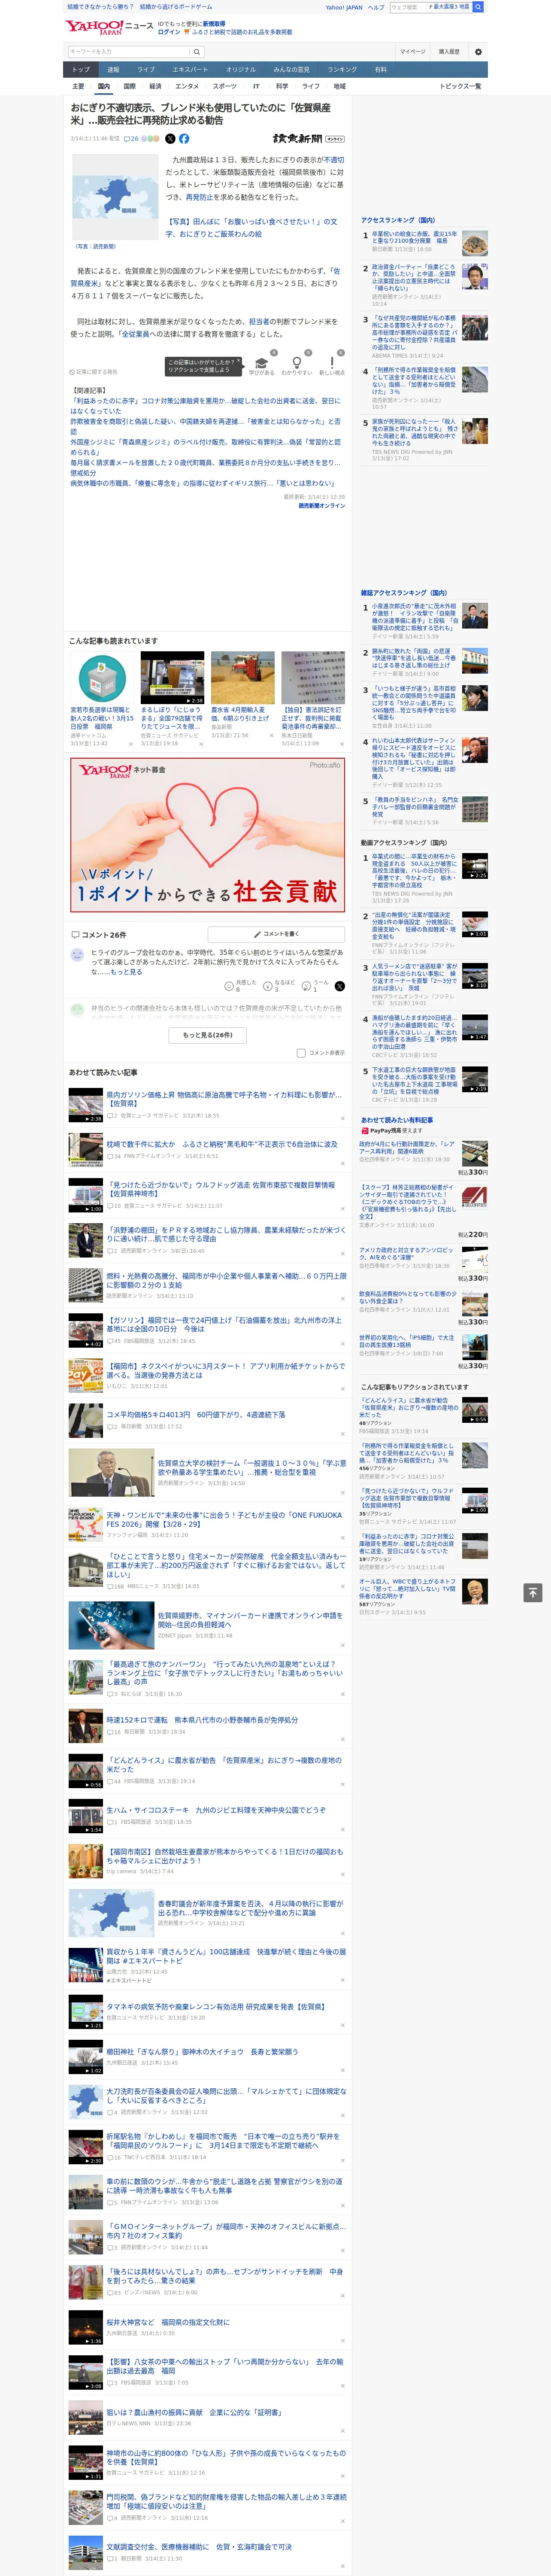Select エキスパート navigation tab
Viewport: 551px width, 2576px height.
coord(190,70)
